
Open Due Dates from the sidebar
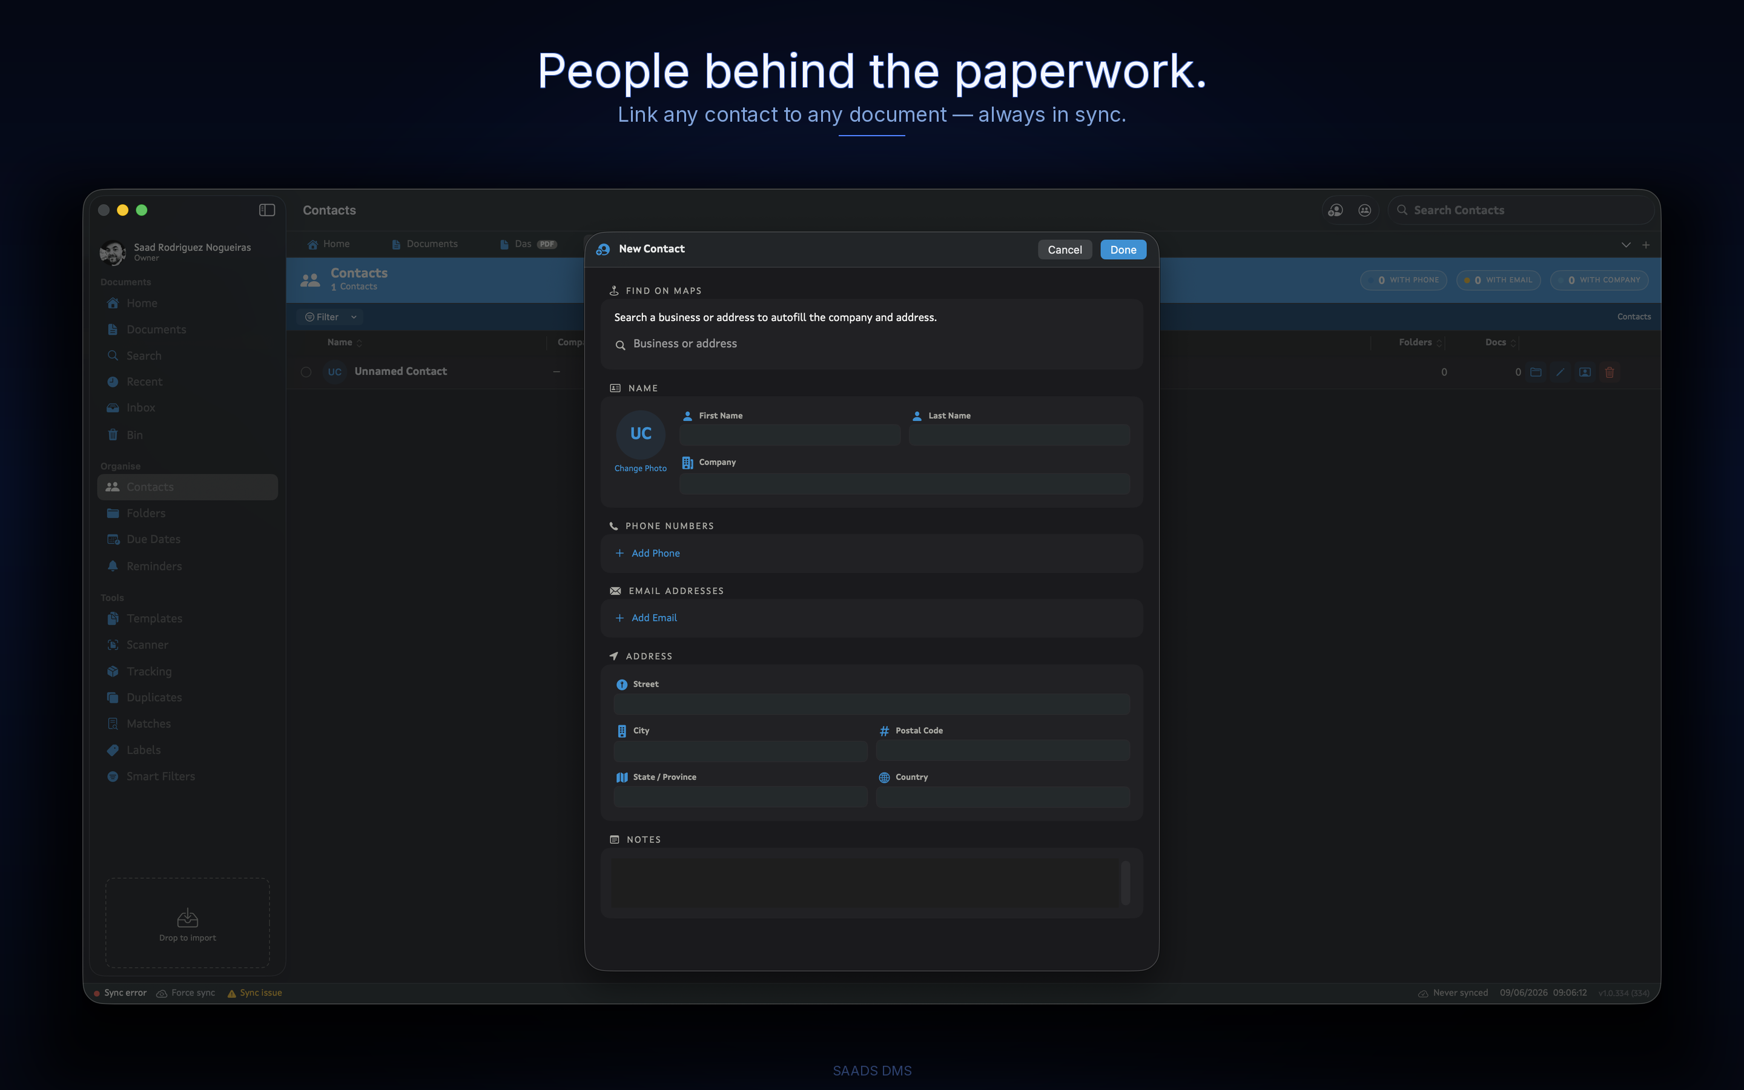tap(187, 539)
